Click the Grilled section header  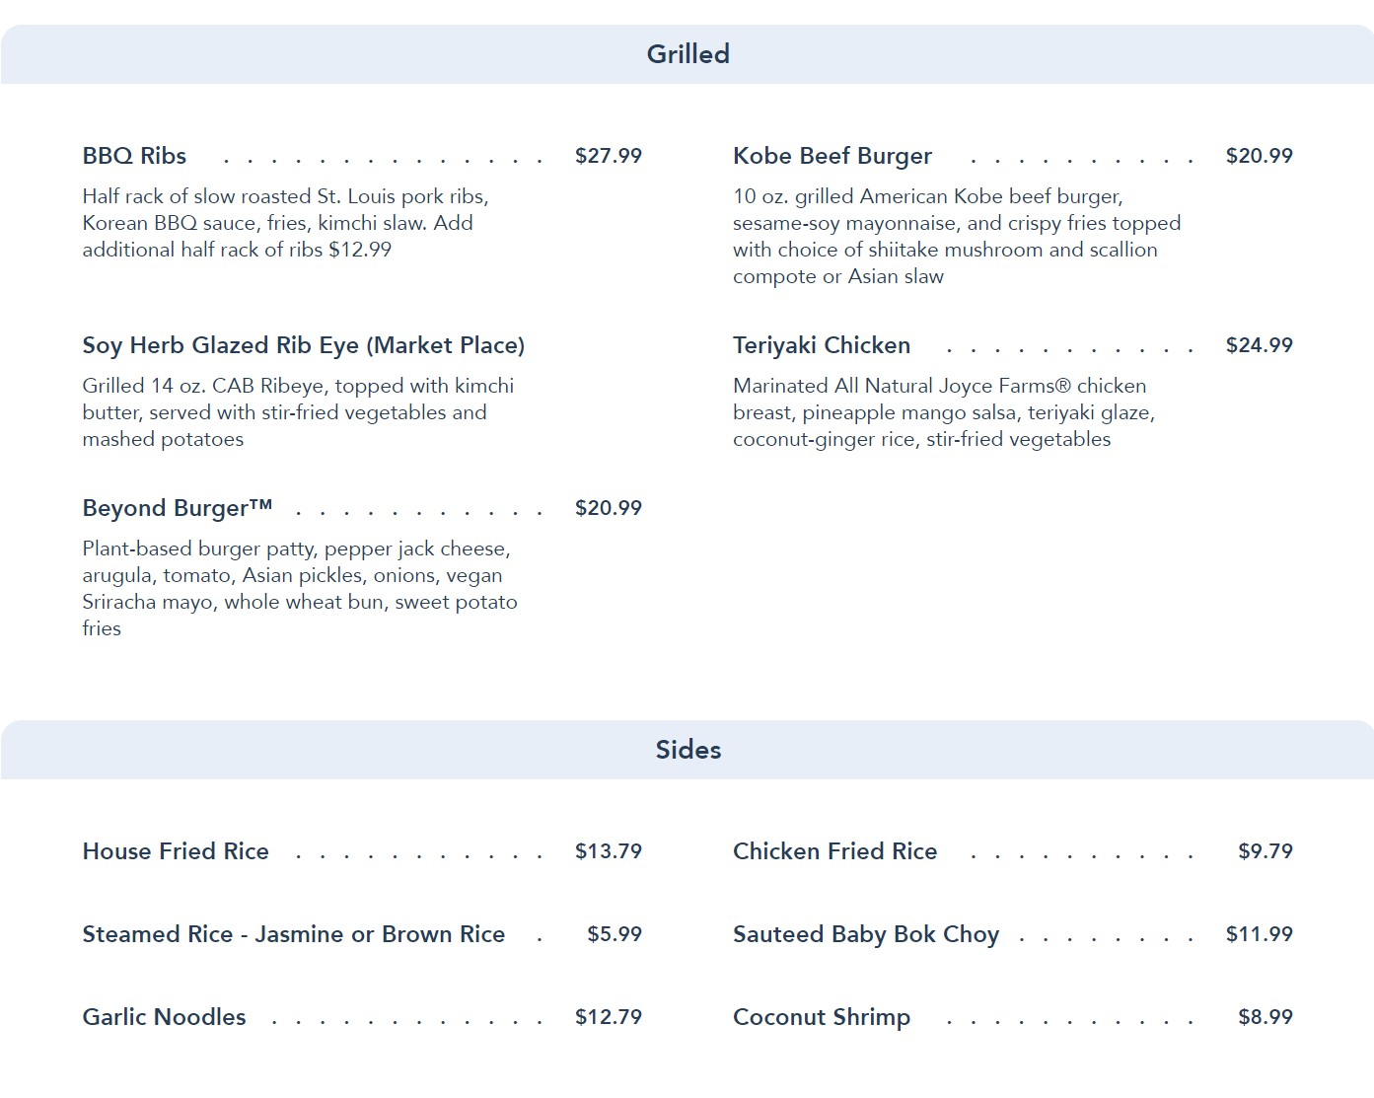pyautogui.click(x=687, y=54)
